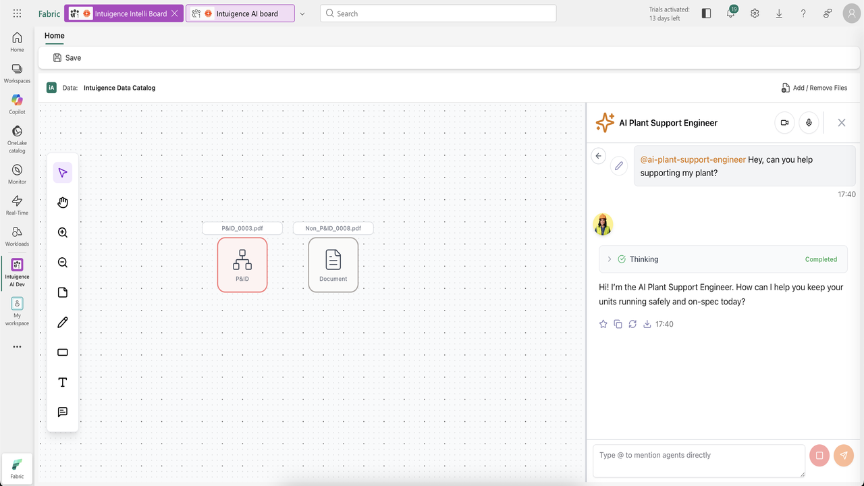This screenshot has height=486, width=864.
Task: Launch Copilot from the sidebar
Action: point(17,104)
